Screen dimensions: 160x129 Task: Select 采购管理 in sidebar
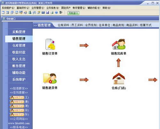click(19, 32)
